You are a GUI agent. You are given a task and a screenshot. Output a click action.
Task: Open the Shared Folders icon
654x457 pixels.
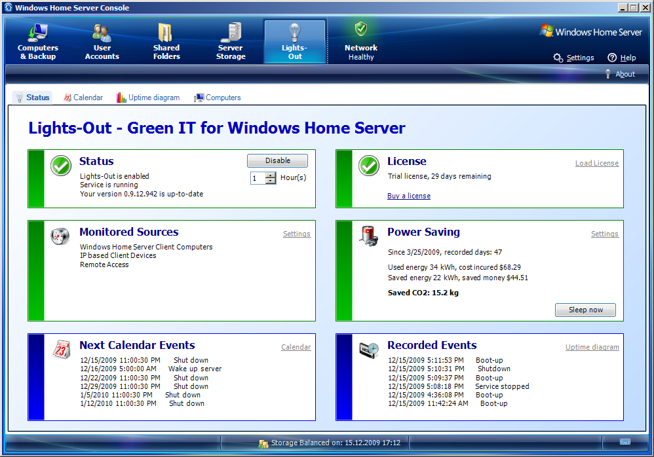(166, 33)
